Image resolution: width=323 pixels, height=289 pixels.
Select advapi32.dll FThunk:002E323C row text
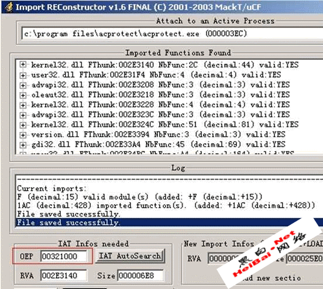coord(160,114)
